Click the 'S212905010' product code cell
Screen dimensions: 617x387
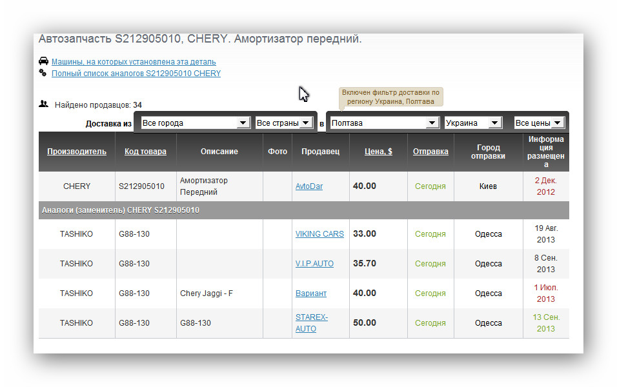point(146,186)
